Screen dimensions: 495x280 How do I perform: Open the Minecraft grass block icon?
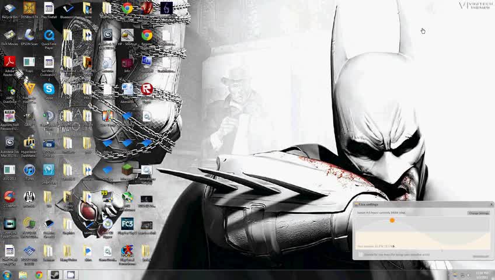coord(127,173)
